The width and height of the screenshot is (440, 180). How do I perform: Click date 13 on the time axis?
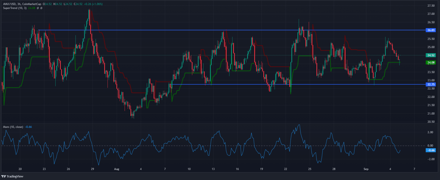pos(213,169)
